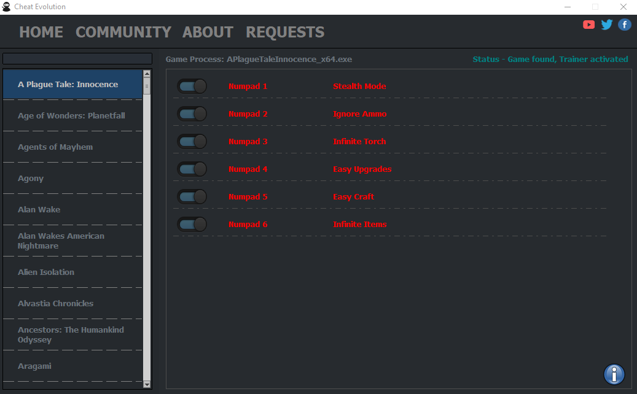The height and width of the screenshot is (394, 637).
Task: Click the Infinite Items cheat name
Action: (x=360, y=224)
